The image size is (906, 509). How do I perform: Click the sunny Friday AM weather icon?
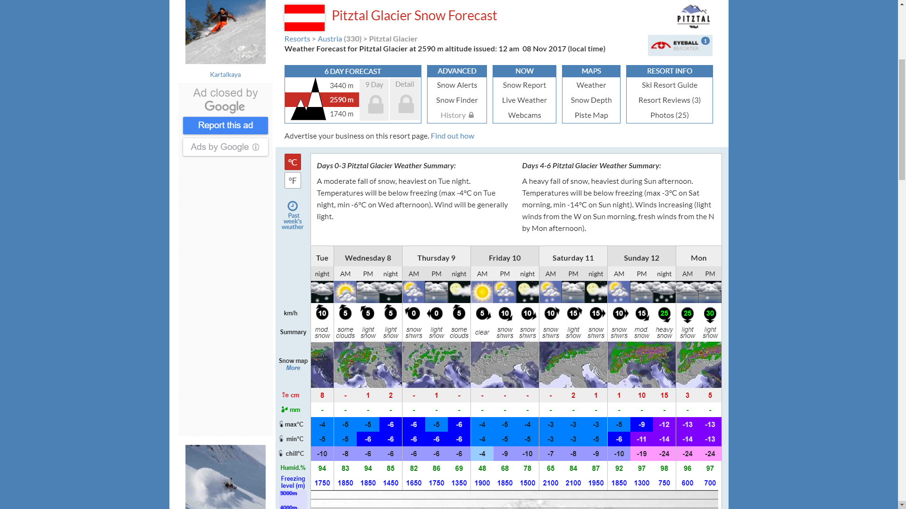[482, 292]
